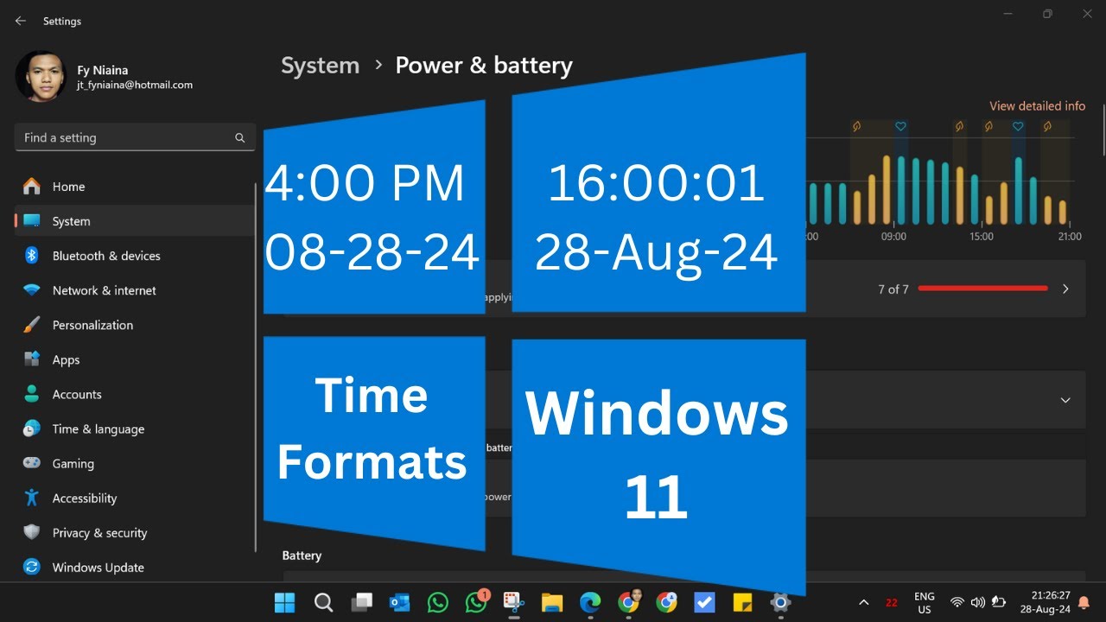Image resolution: width=1106 pixels, height=622 pixels.
Task: Open Accessibility settings
Action: click(135, 498)
